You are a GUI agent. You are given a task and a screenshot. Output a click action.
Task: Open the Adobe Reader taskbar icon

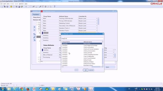click(x=78, y=89)
